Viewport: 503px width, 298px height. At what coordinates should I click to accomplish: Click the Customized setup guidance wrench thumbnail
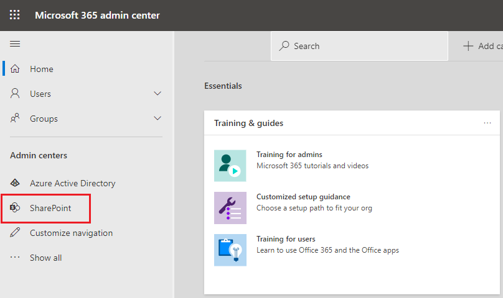click(x=230, y=208)
